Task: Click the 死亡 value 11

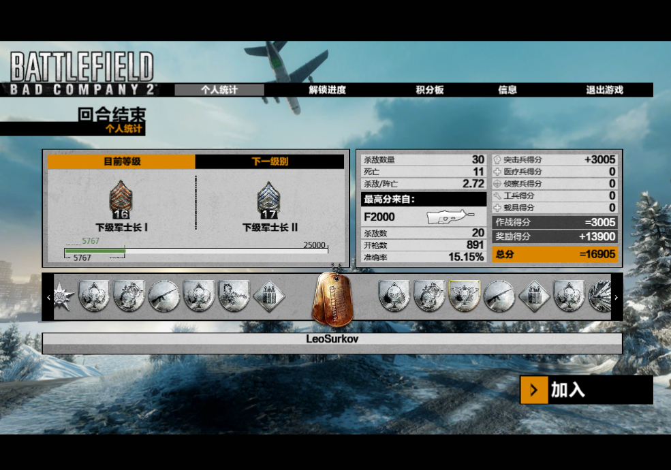Action: tap(478, 172)
